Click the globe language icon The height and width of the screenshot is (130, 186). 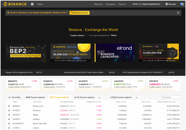166,4
